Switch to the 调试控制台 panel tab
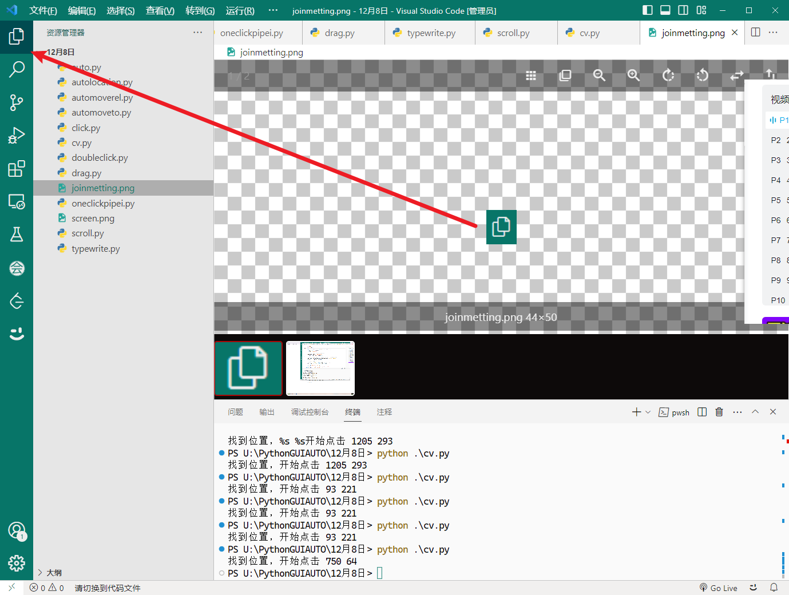Viewport: 789px width, 595px height. tap(310, 412)
